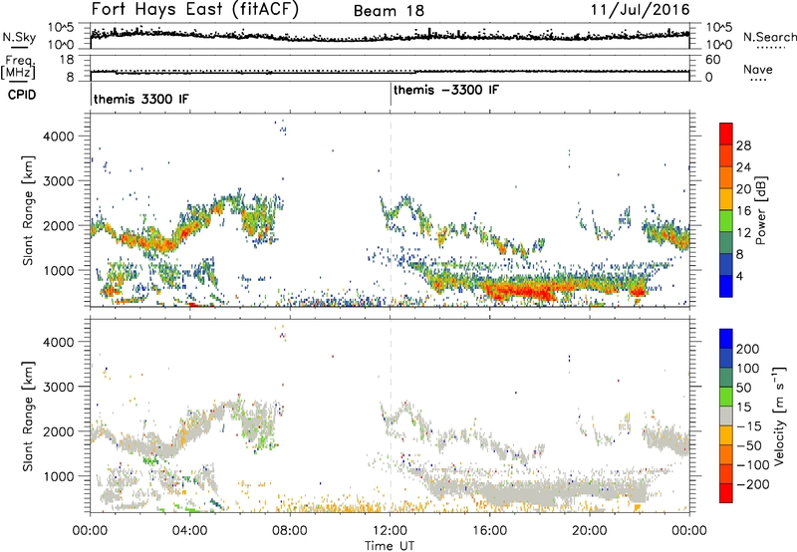Click the "Power [dB]" color bar label
Image resolution: width=797 pixels, height=552 pixels.
coord(761,211)
